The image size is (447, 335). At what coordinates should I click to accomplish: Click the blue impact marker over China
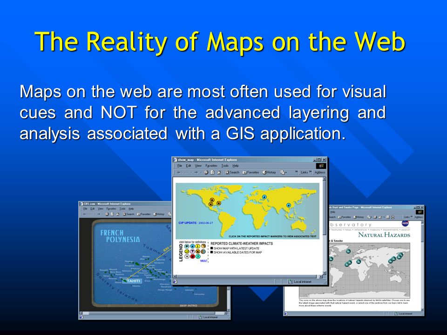coord(289,205)
